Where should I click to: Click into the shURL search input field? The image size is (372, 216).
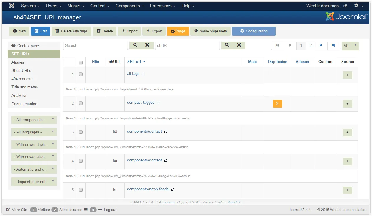187,46
